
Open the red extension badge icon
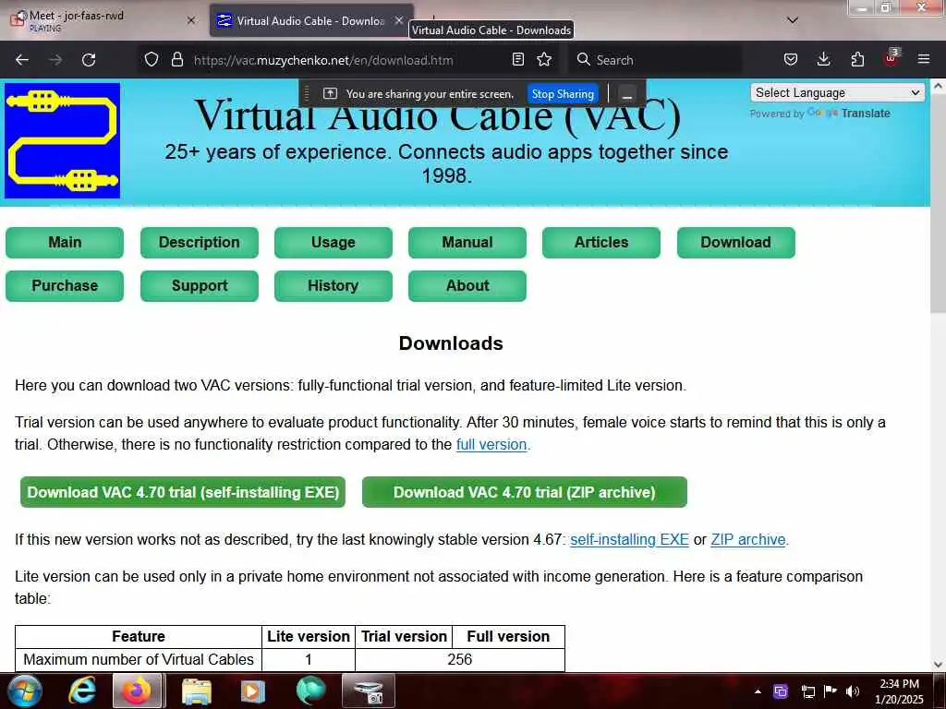point(891,58)
